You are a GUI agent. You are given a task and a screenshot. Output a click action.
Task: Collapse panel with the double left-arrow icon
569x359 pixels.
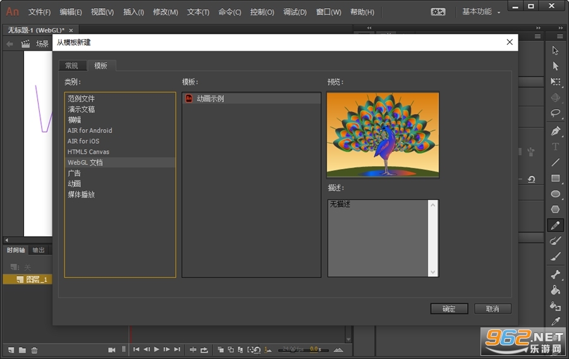click(x=369, y=28)
